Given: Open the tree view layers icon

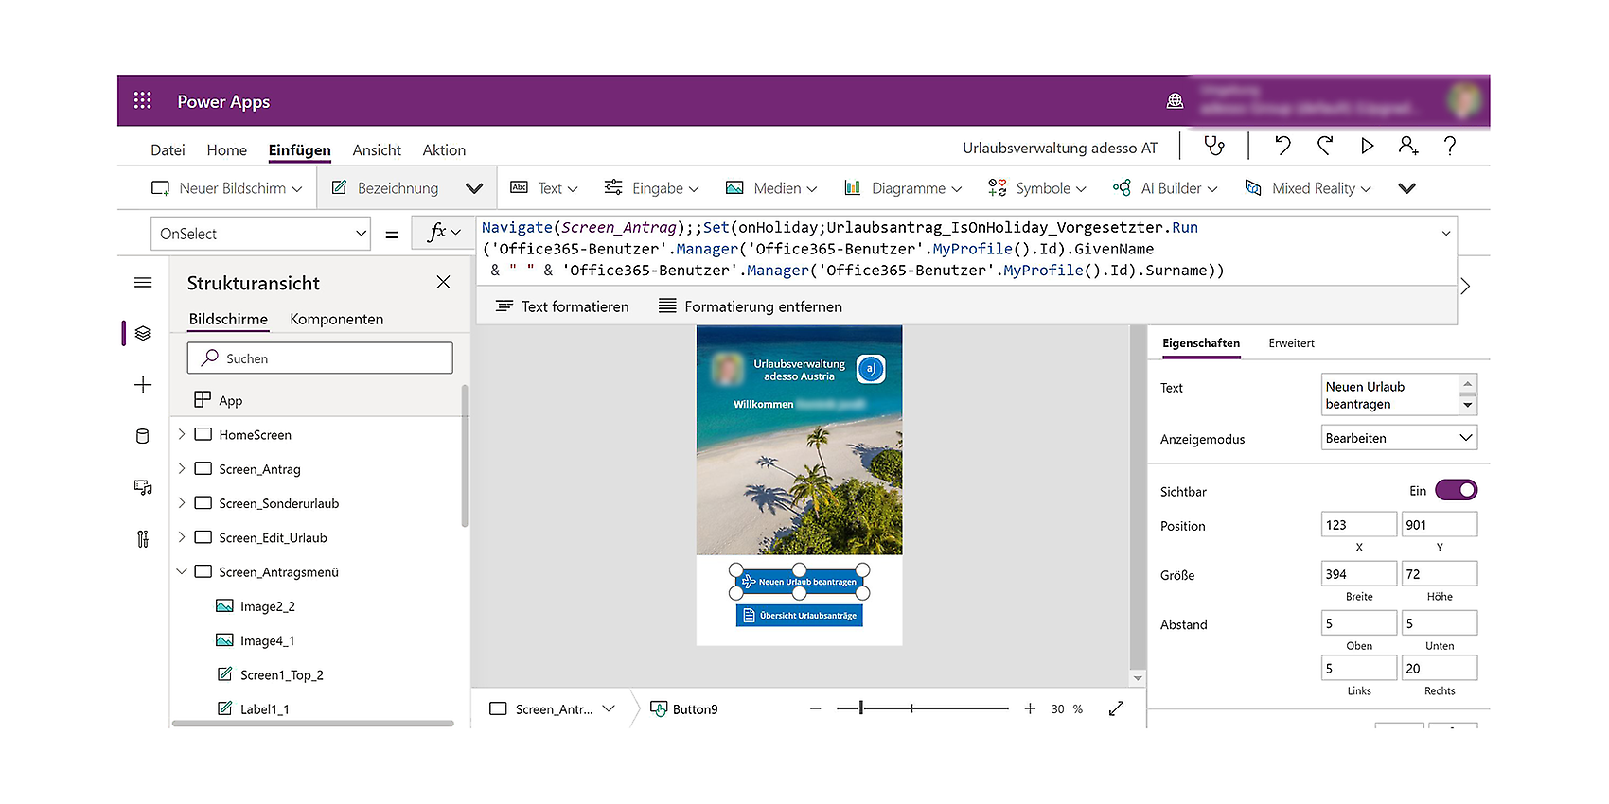Looking at the screenshot, I should coord(143,333).
